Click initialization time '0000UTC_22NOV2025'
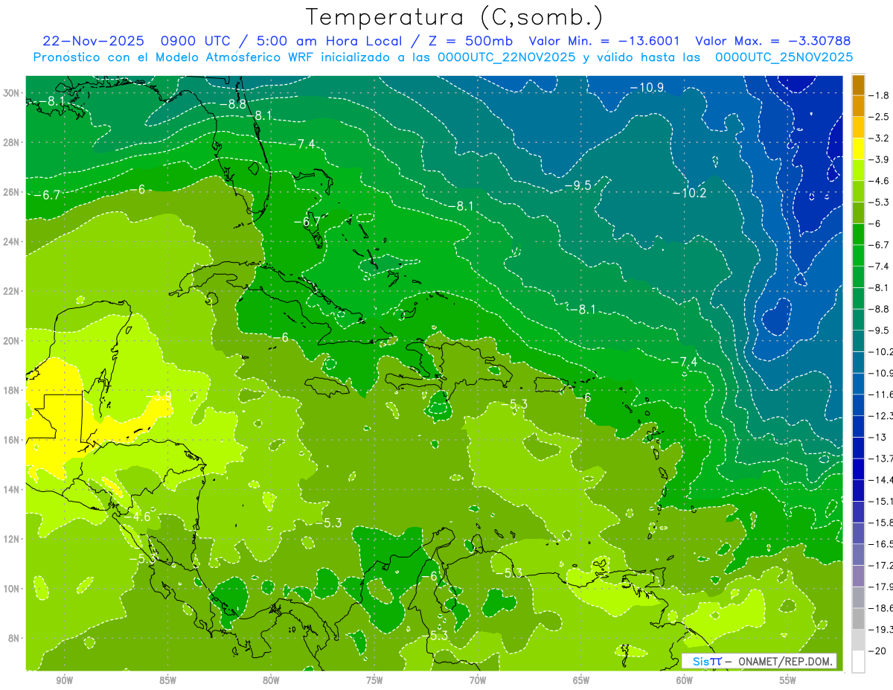Screen dimensions: 893x690 point(507,57)
